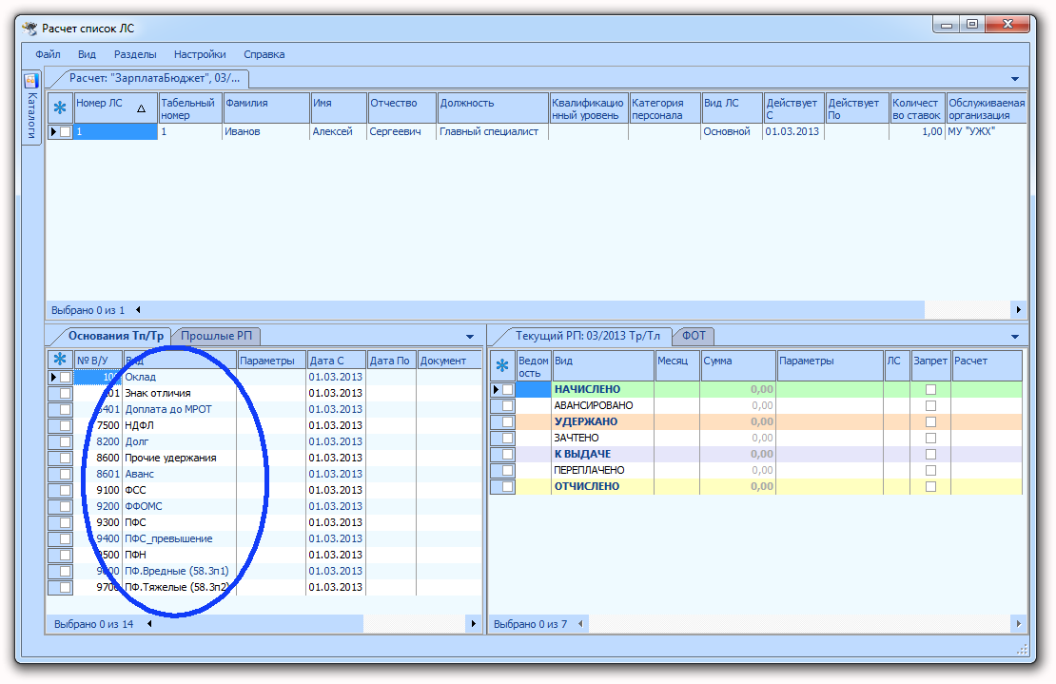Click the right scroll arrow of the Основания grid
The image size is (1056, 684).
click(x=474, y=623)
